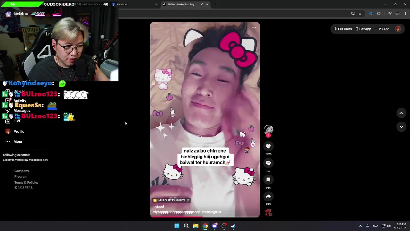Switch to the TikTok - Make Your Day tab
Screen dimensions: 410x231
pos(185,4)
